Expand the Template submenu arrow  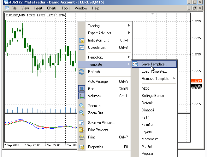click(x=129, y=64)
